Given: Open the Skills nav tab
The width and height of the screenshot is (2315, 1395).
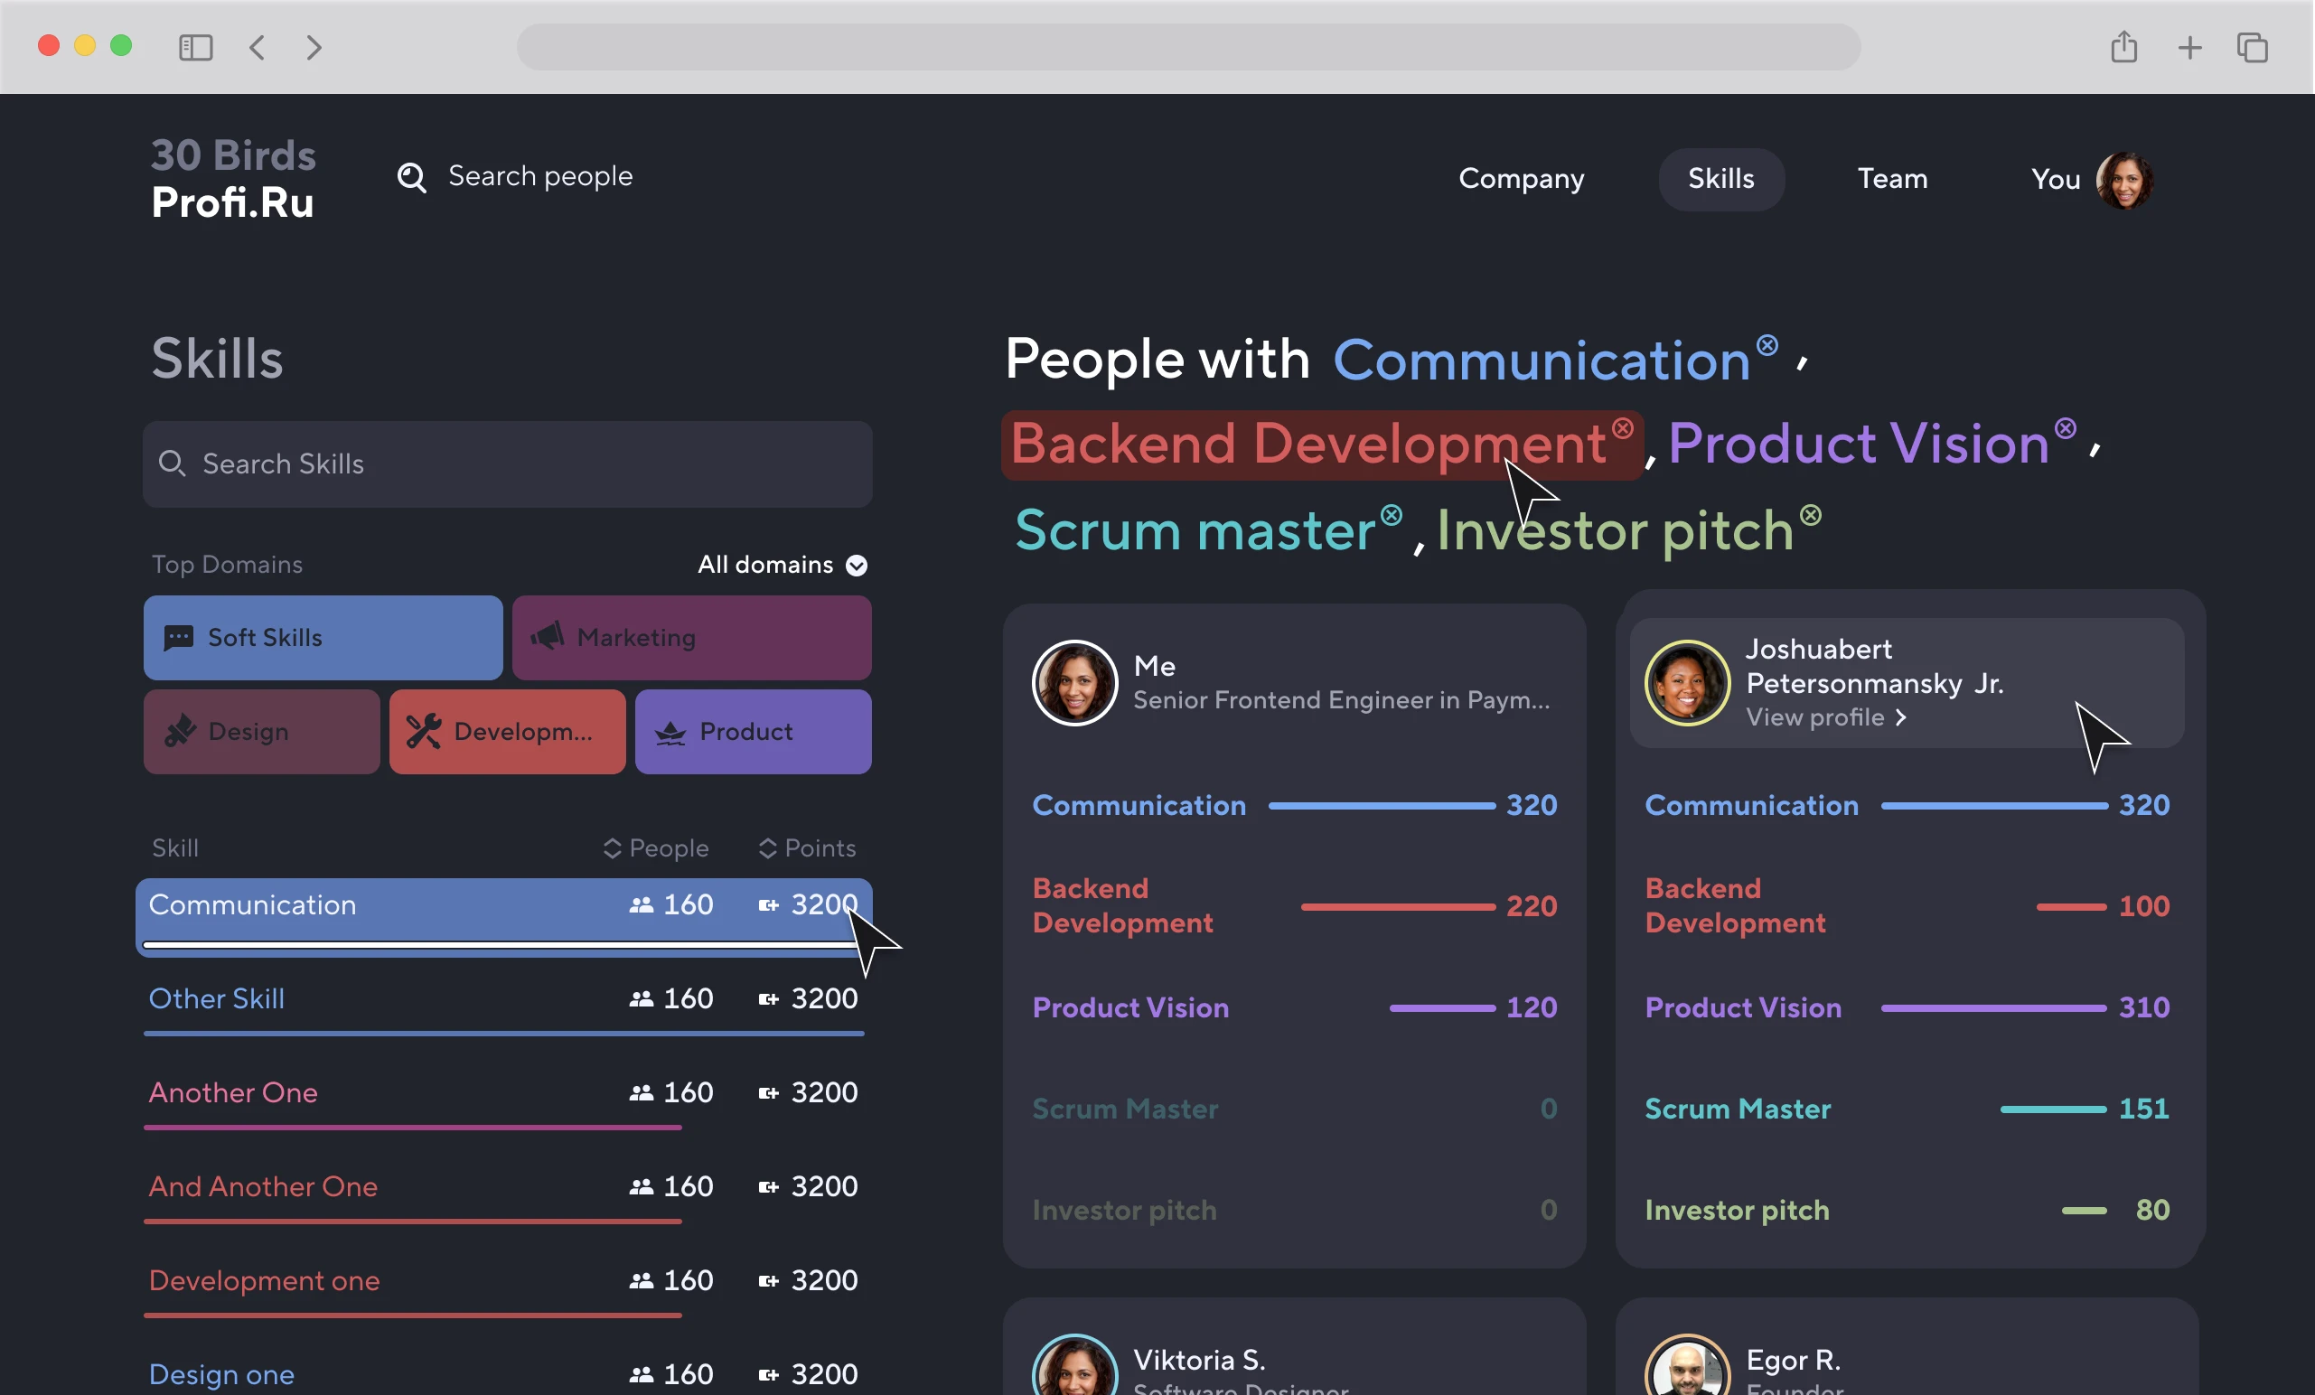Looking at the screenshot, I should pyautogui.click(x=1721, y=179).
